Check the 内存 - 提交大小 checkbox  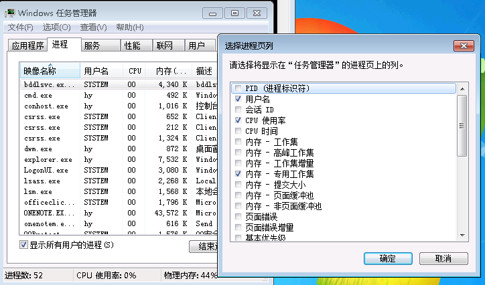click(238, 185)
